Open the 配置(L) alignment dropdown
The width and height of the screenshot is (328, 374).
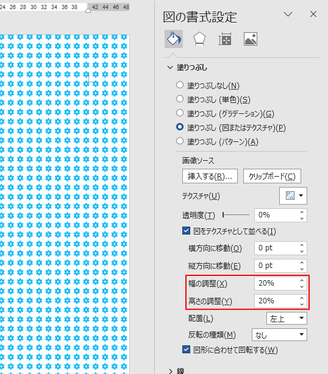[x=287, y=318]
